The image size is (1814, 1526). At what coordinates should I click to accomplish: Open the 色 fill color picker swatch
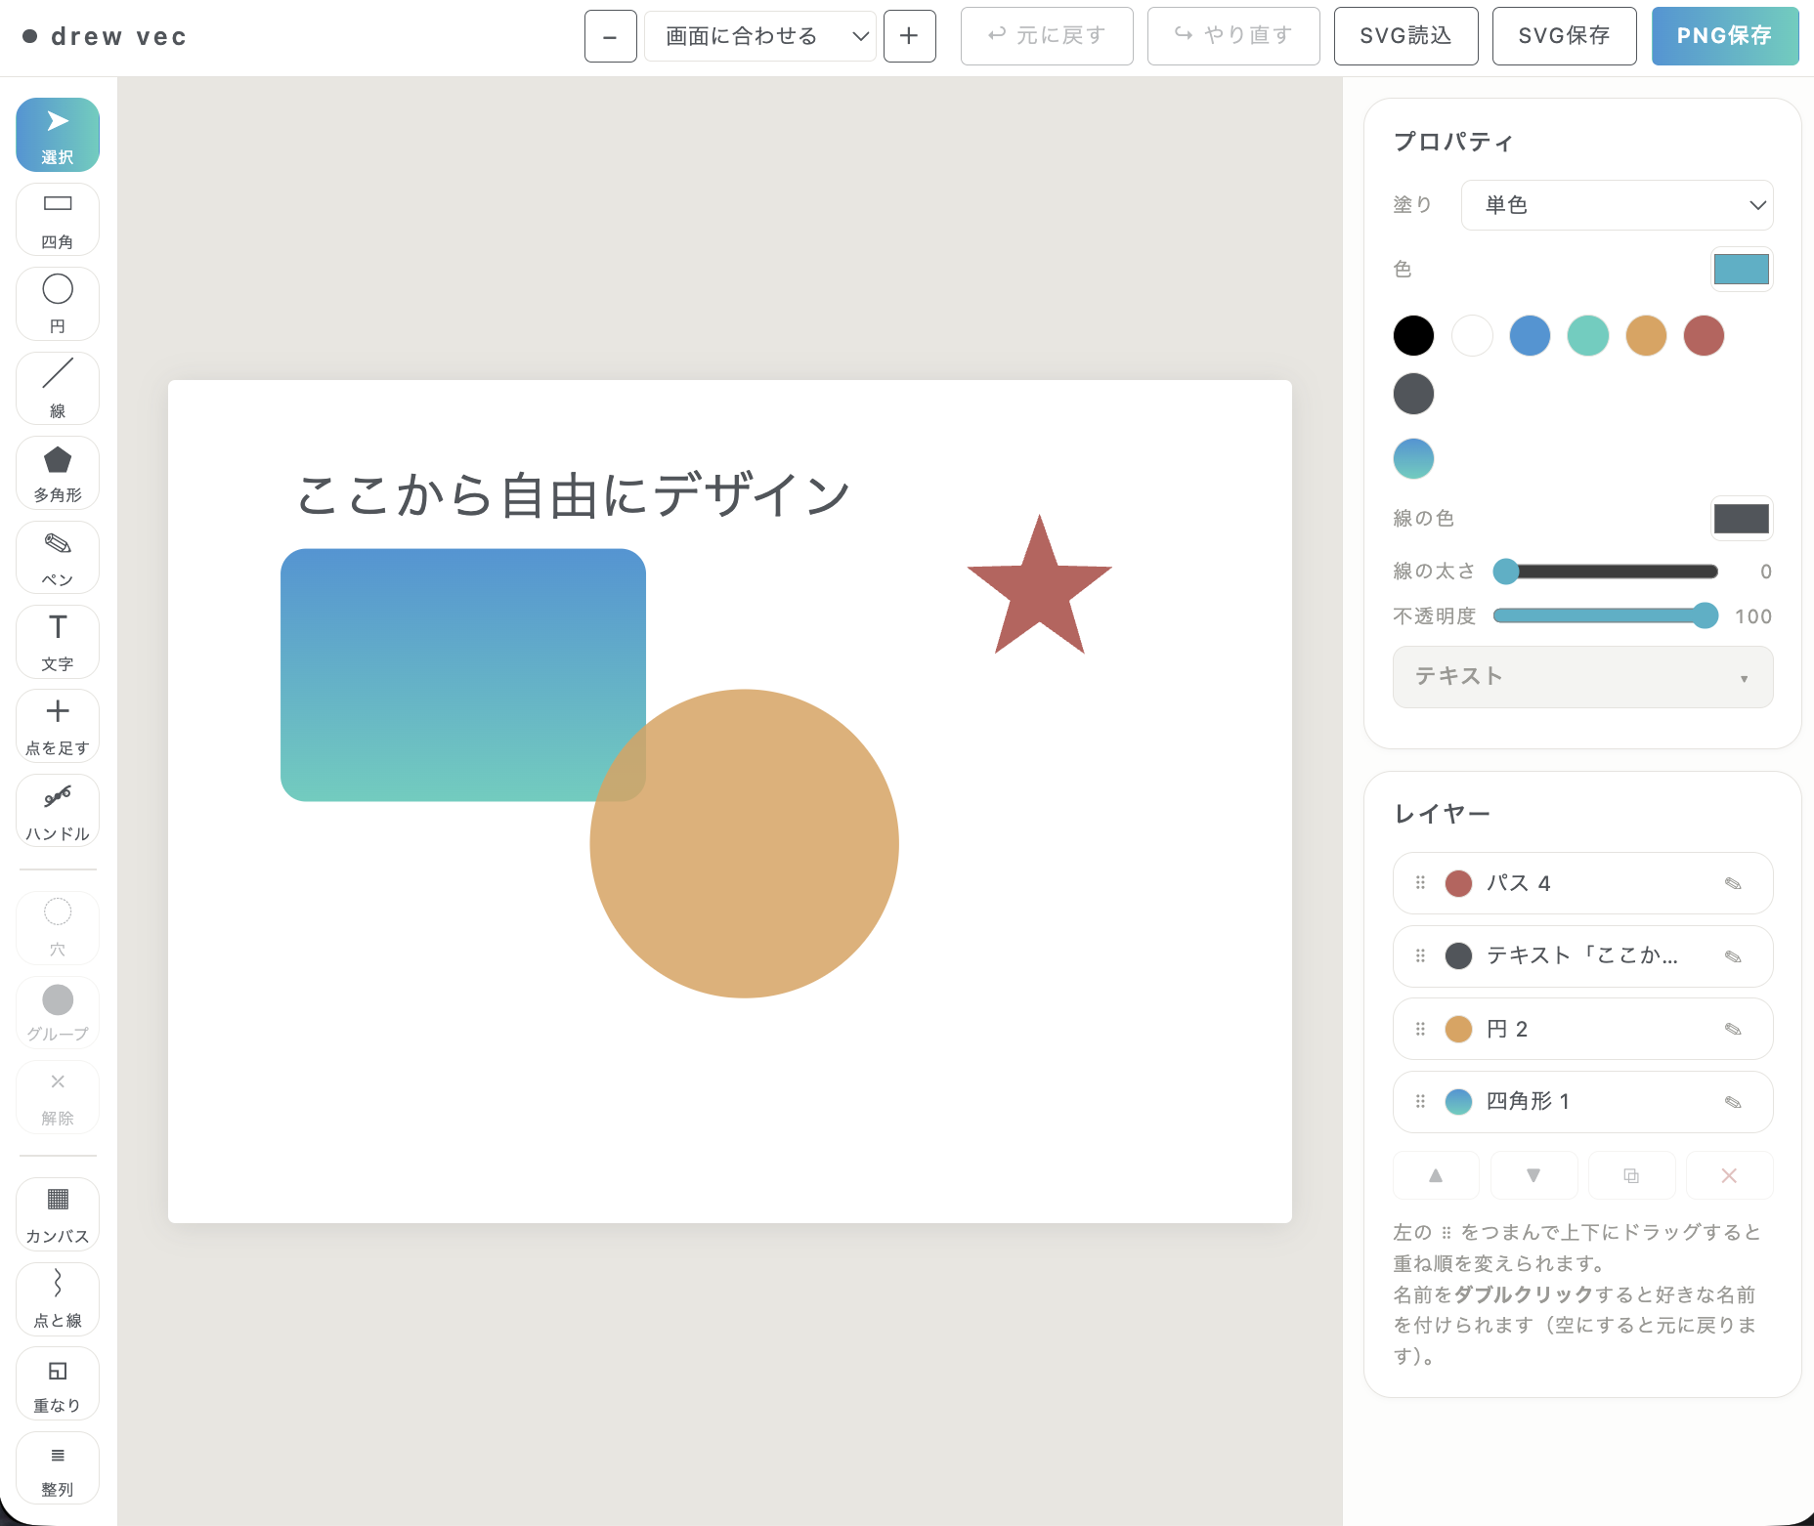click(x=1742, y=270)
